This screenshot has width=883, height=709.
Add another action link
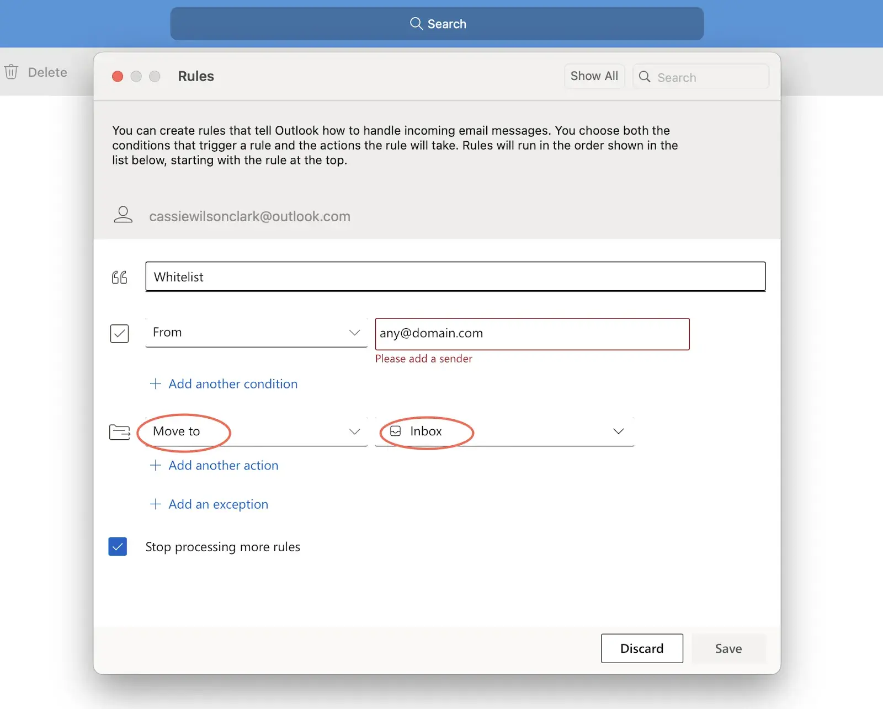coord(223,465)
